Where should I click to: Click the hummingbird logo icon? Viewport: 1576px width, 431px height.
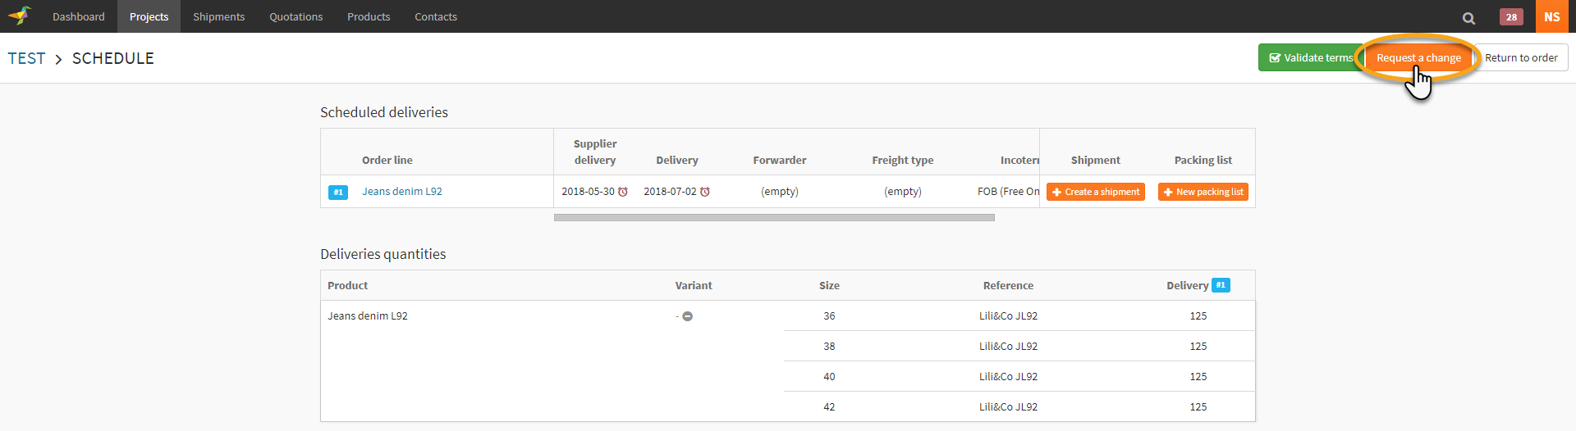(20, 16)
